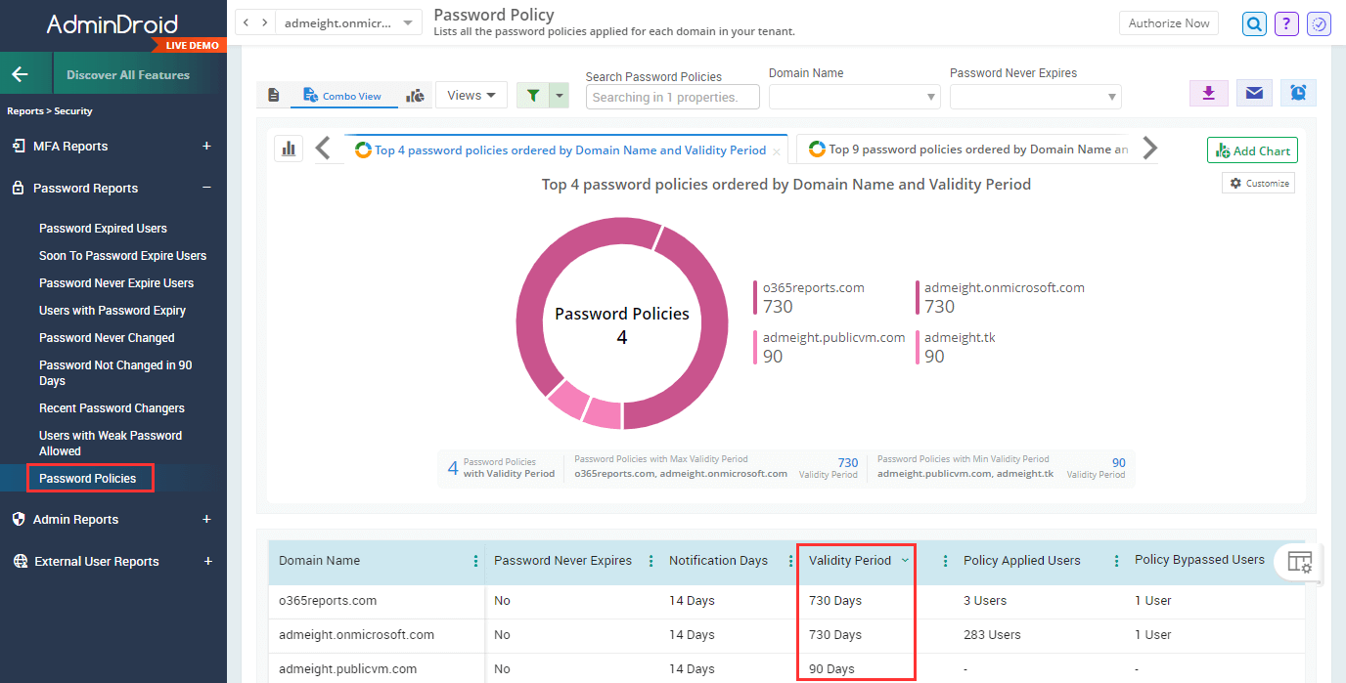Expand the MFA Reports section

tap(206, 145)
